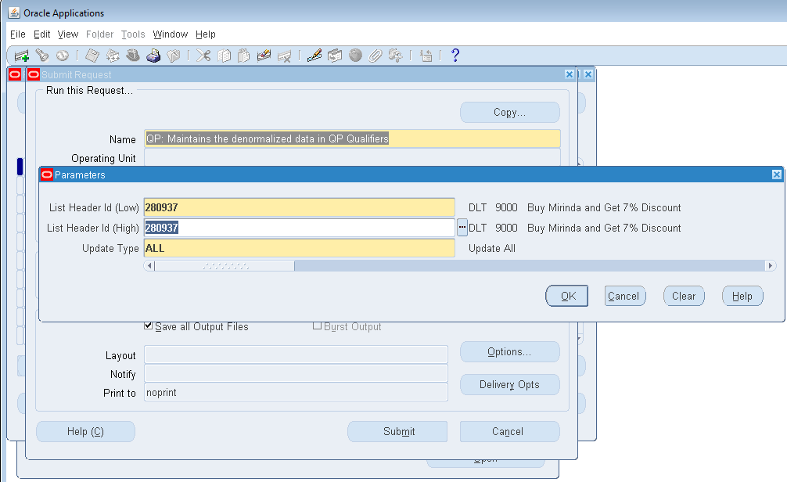The width and height of the screenshot is (787, 482).
Task: Click the Close Form toolbar icon
Action: (x=173, y=56)
